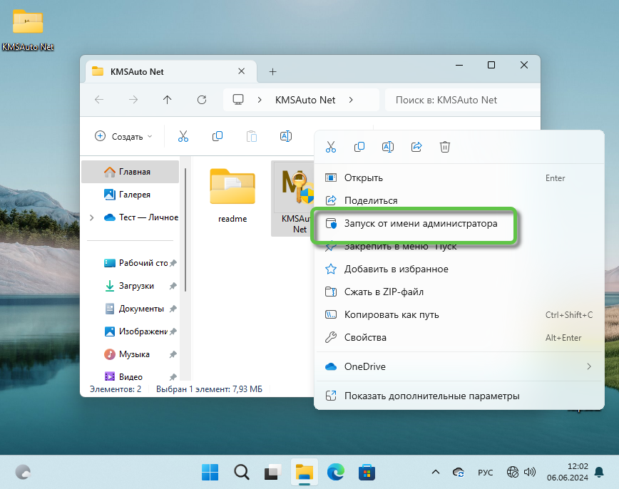
Task: Click the Share icon in the context menu
Action: [416, 147]
